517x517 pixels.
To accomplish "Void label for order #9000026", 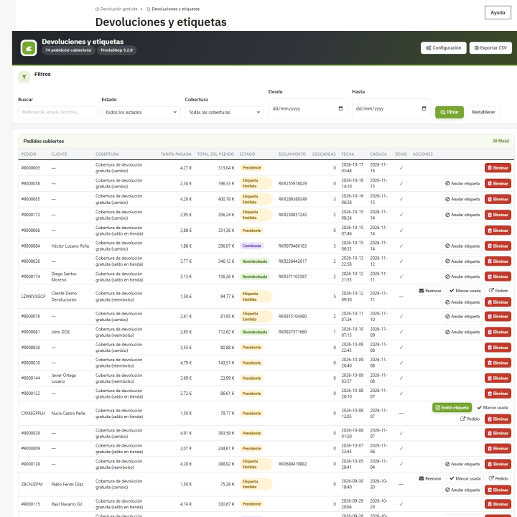I will [x=462, y=261].
